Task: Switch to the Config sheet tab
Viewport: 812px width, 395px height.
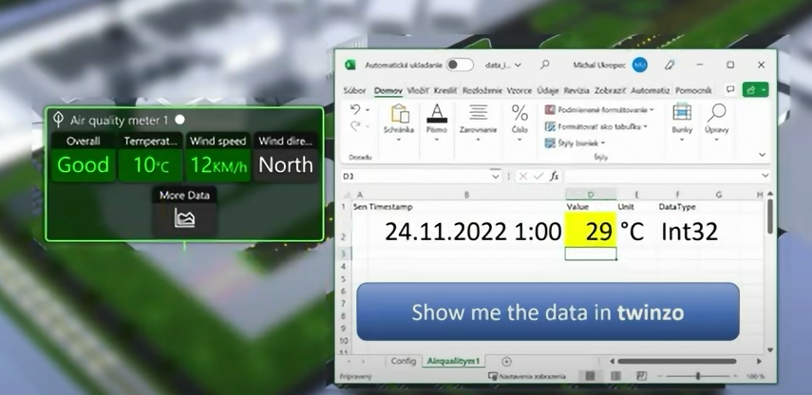Action: click(404, 362)
